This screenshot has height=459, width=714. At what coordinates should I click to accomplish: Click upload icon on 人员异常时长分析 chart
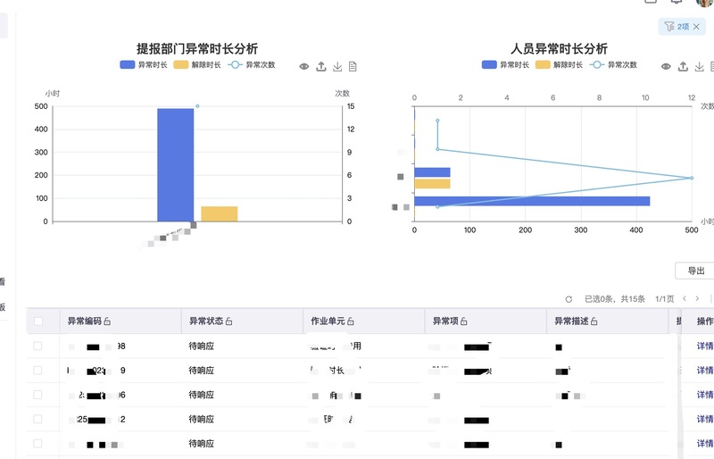(683, 67)
